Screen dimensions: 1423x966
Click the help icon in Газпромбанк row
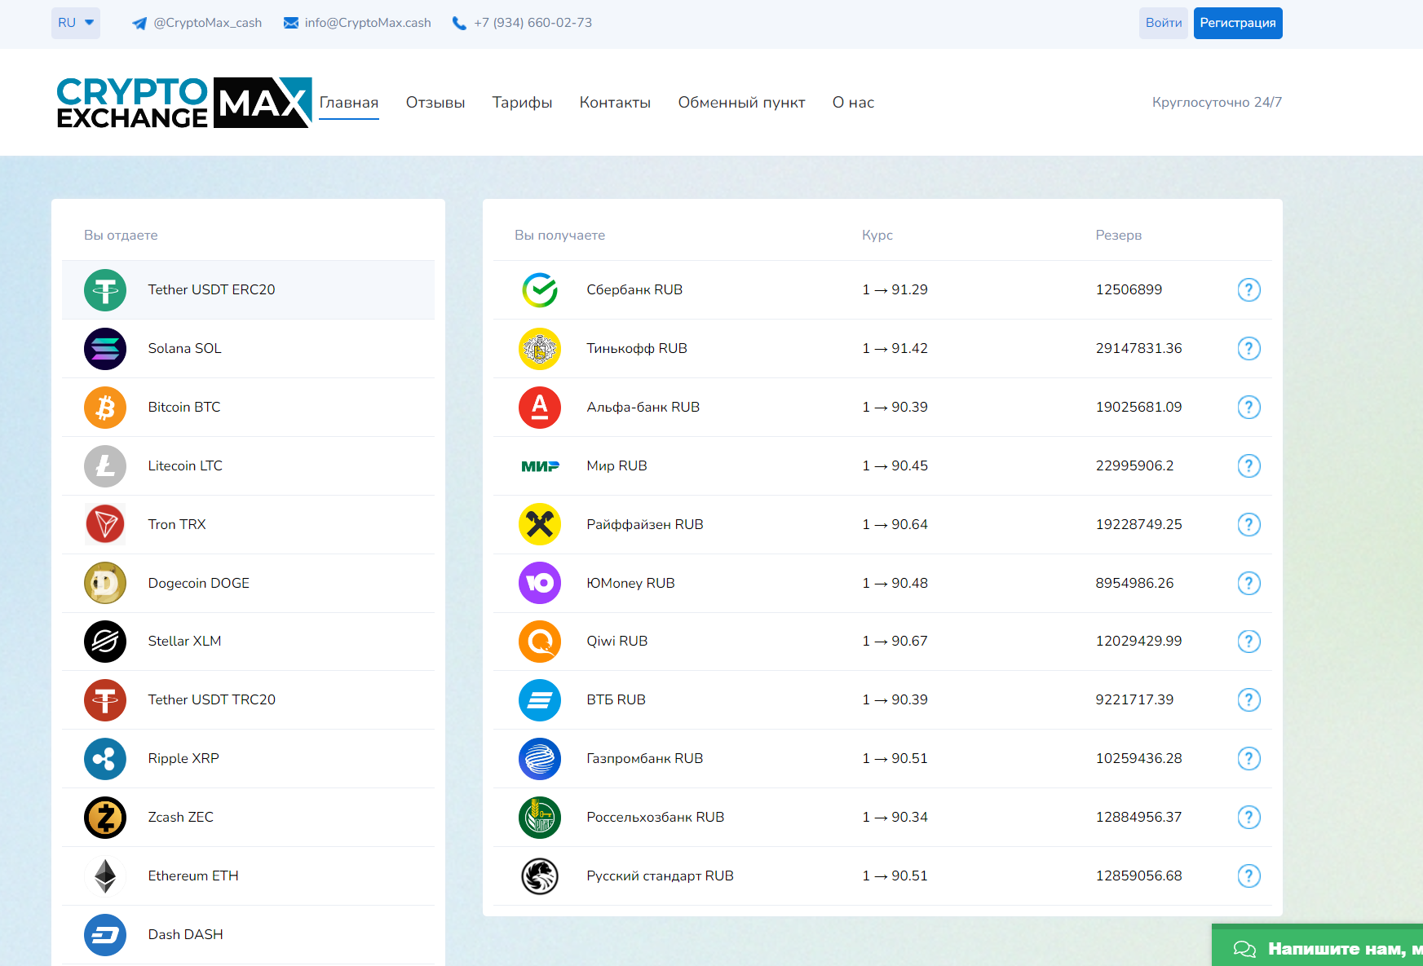pos(1249,759)
